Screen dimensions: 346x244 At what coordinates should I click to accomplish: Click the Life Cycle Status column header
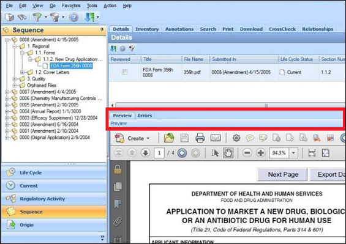[x=296, y=59]
